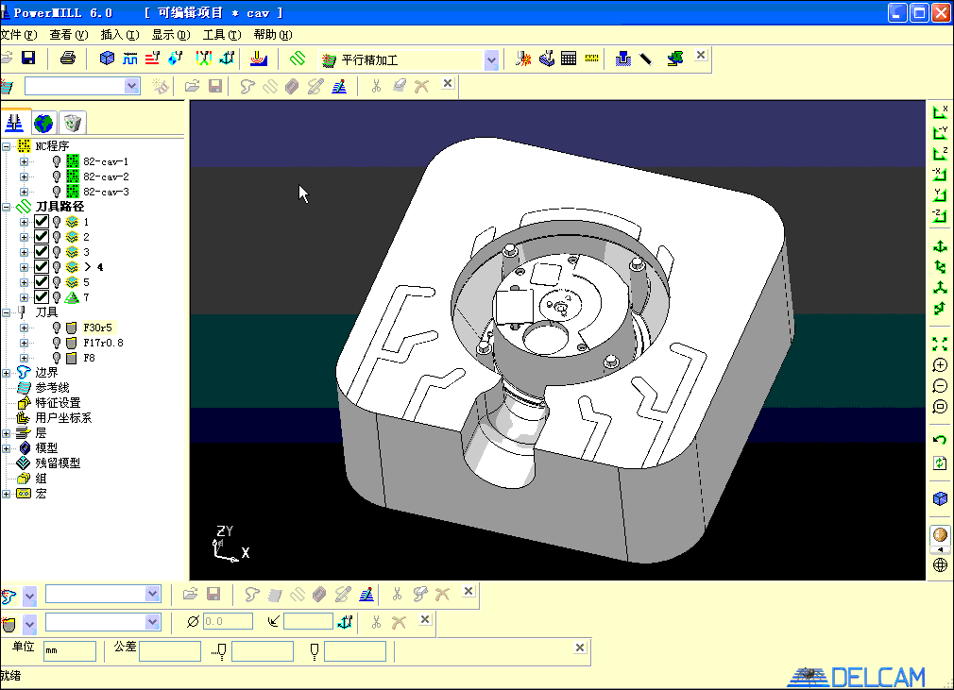Switch to the globe browser tab

point(43,124)
